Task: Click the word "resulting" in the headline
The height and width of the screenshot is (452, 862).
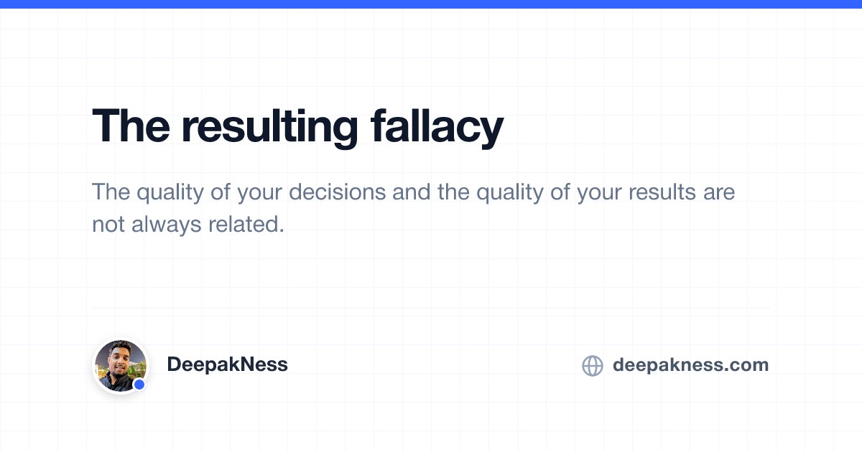Action: [x=269, y=127]
